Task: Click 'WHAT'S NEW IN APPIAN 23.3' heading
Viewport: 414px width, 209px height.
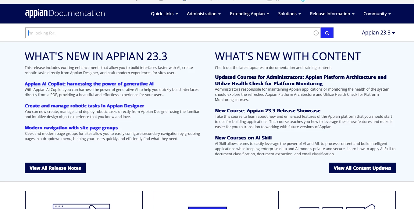Action: click(96, 56)
